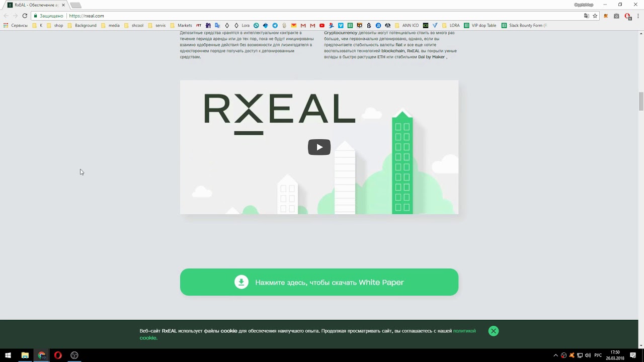
Task: Open Opera browser from taskbar
Action: 58,355
